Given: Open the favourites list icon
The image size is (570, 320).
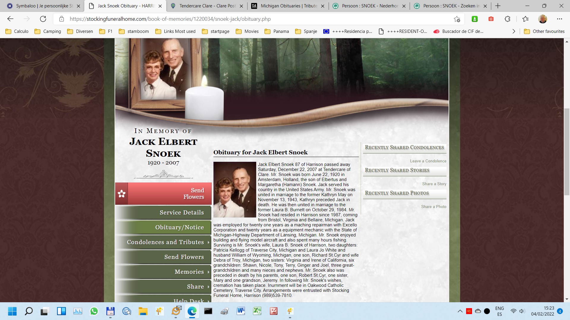Looking at the screenshot, I should (525, 19).
